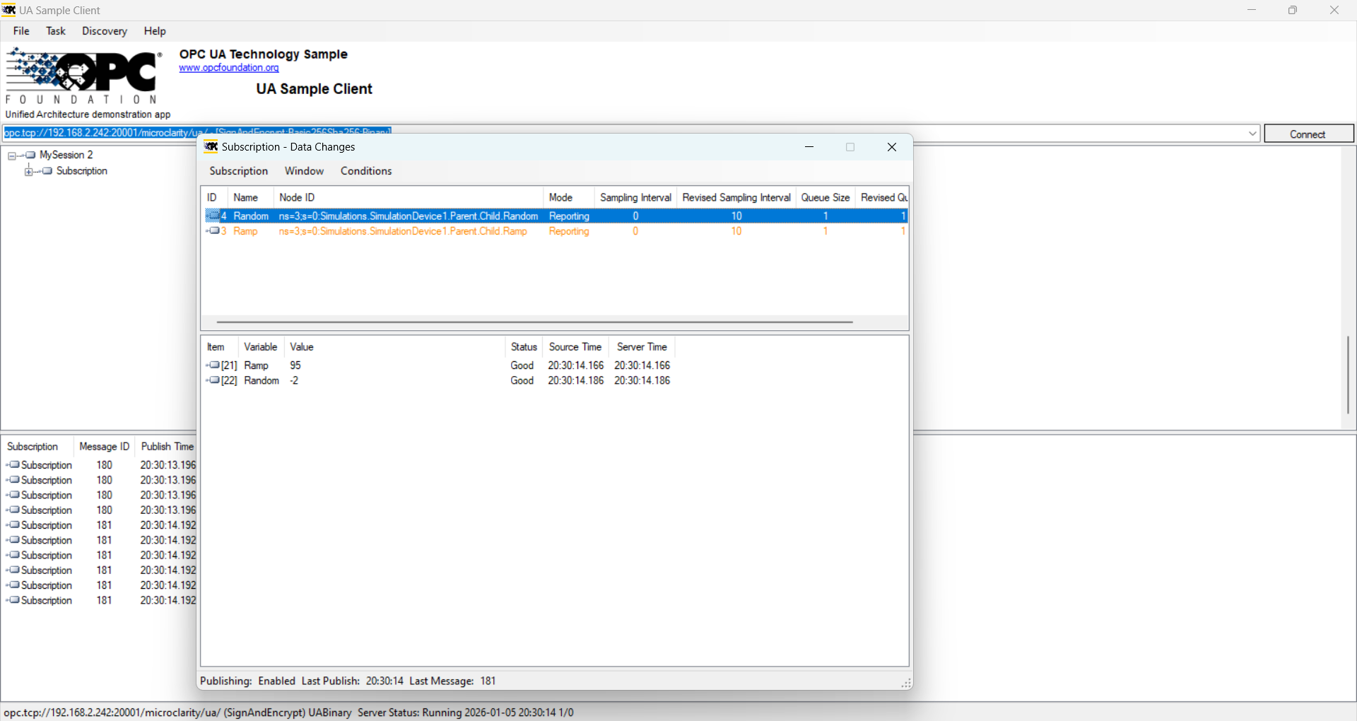
Task: Open the Conditions menu in subscription window
Action: coord(365,170)
